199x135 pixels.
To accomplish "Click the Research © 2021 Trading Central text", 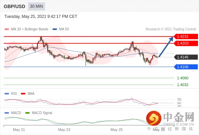I will pyautogui.click(x=171, y=29).
